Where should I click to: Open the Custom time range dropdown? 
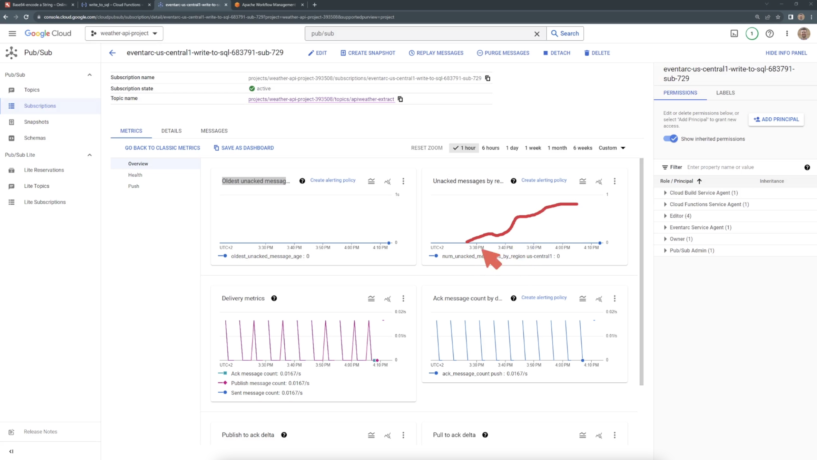click(612, 148)
